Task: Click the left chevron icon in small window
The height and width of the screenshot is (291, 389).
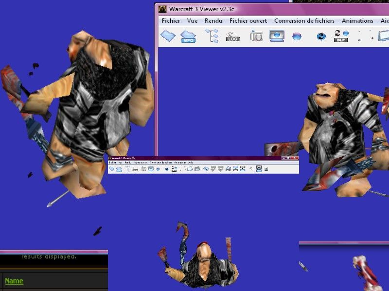Action: tap(251, 168)
